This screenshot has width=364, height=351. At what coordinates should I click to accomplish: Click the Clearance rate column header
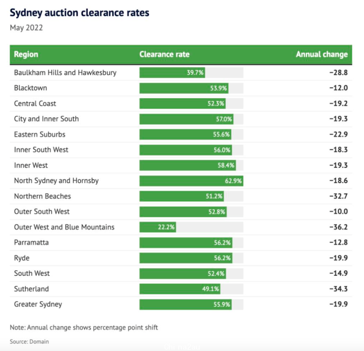(x=164, y=54)
